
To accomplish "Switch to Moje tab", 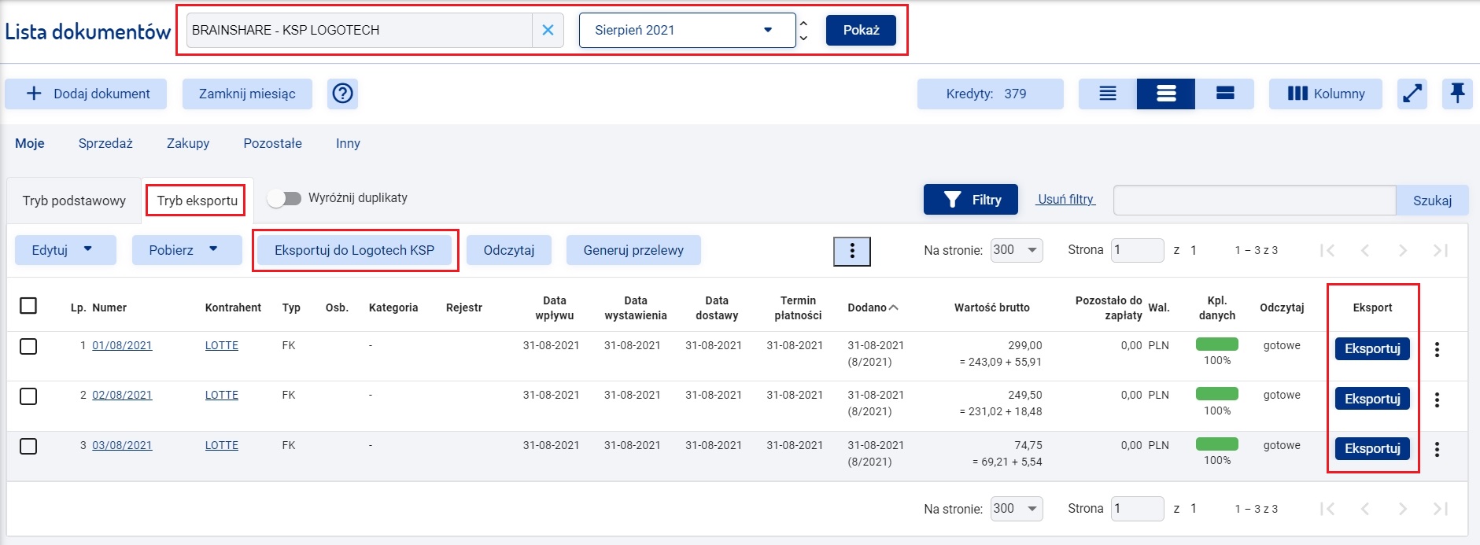I will (x=30, y=143).
